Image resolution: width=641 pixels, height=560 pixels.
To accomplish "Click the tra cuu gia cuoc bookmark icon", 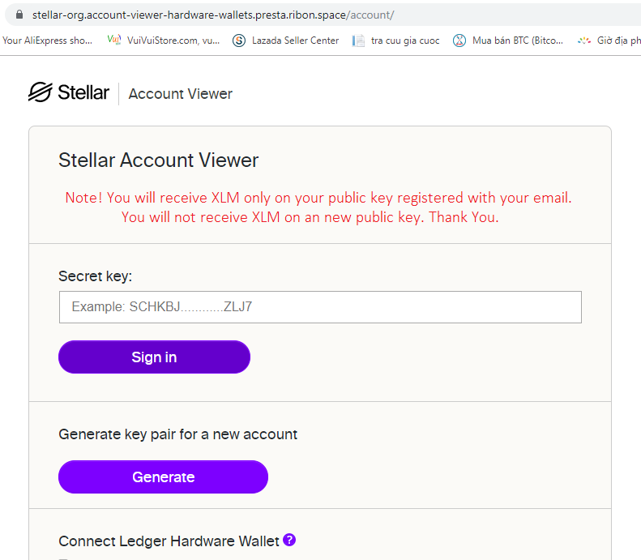I will click(358, 41).
